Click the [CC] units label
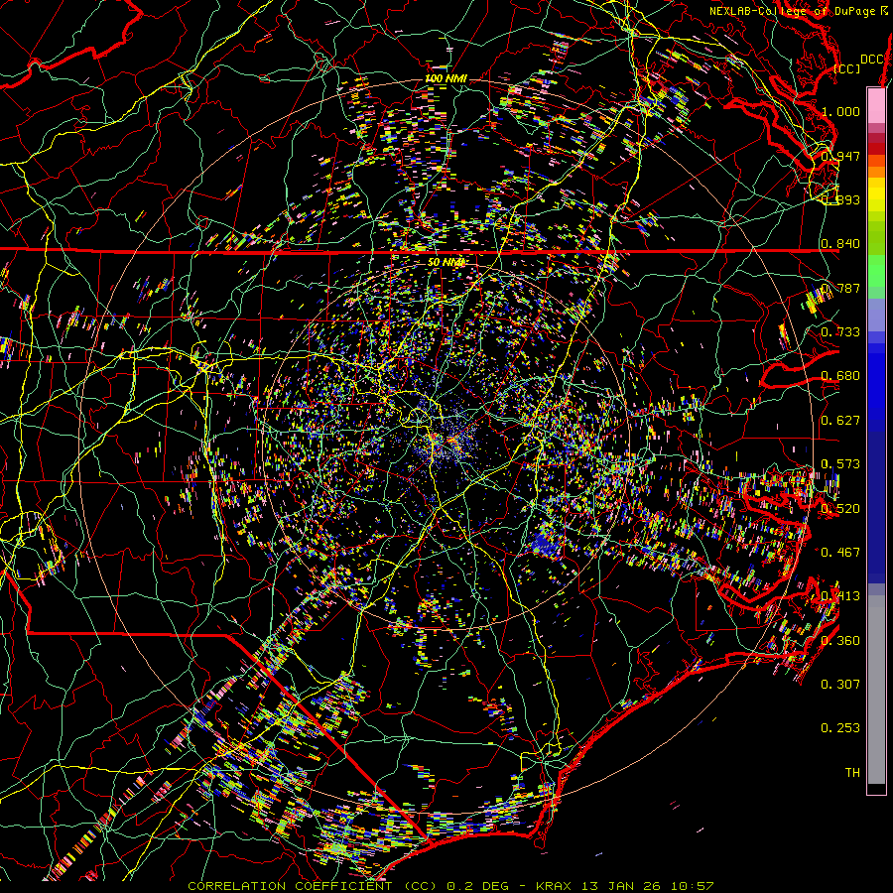 [x=847, y=68]
